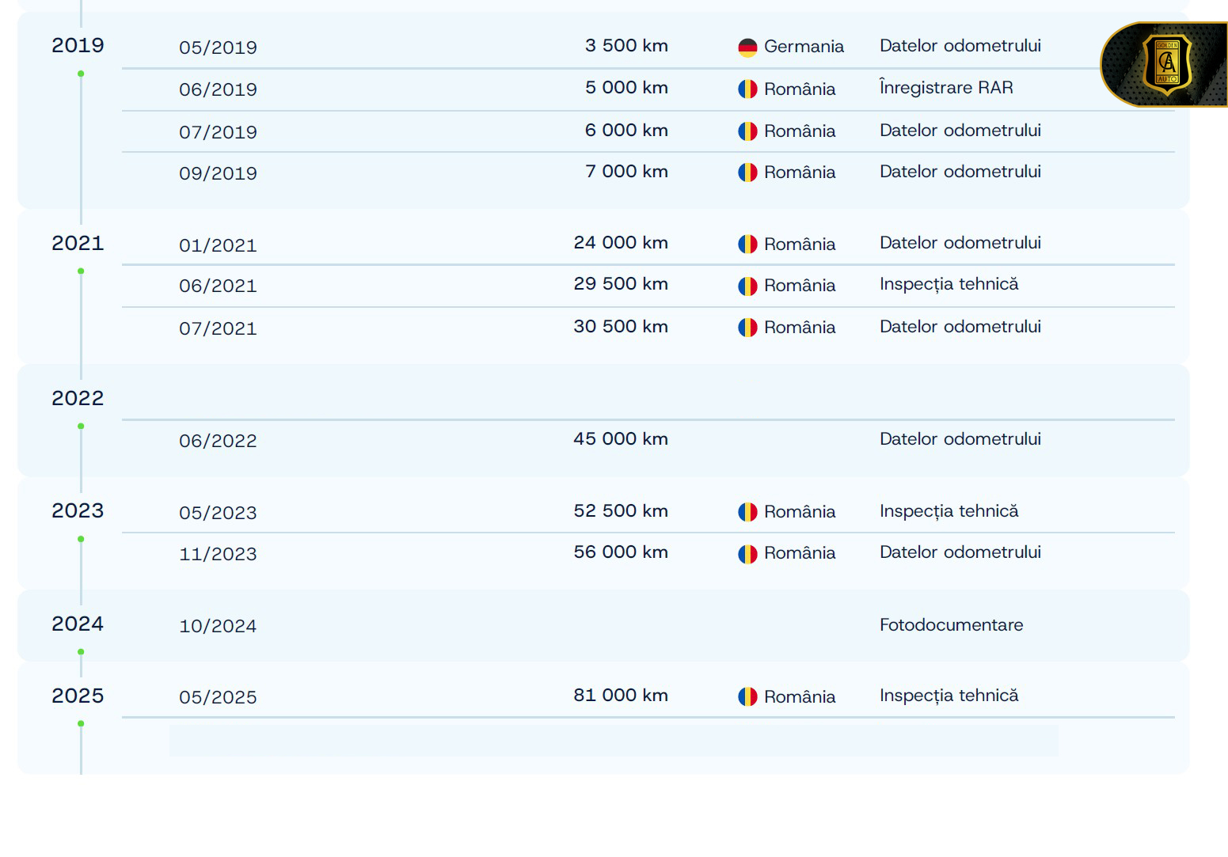
Task: Select the 45 000 km reading from 06/2022
Action: 621,439
